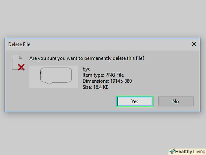Click the Size 16.4 KB line
206x155 pixels.
point(95,87)
